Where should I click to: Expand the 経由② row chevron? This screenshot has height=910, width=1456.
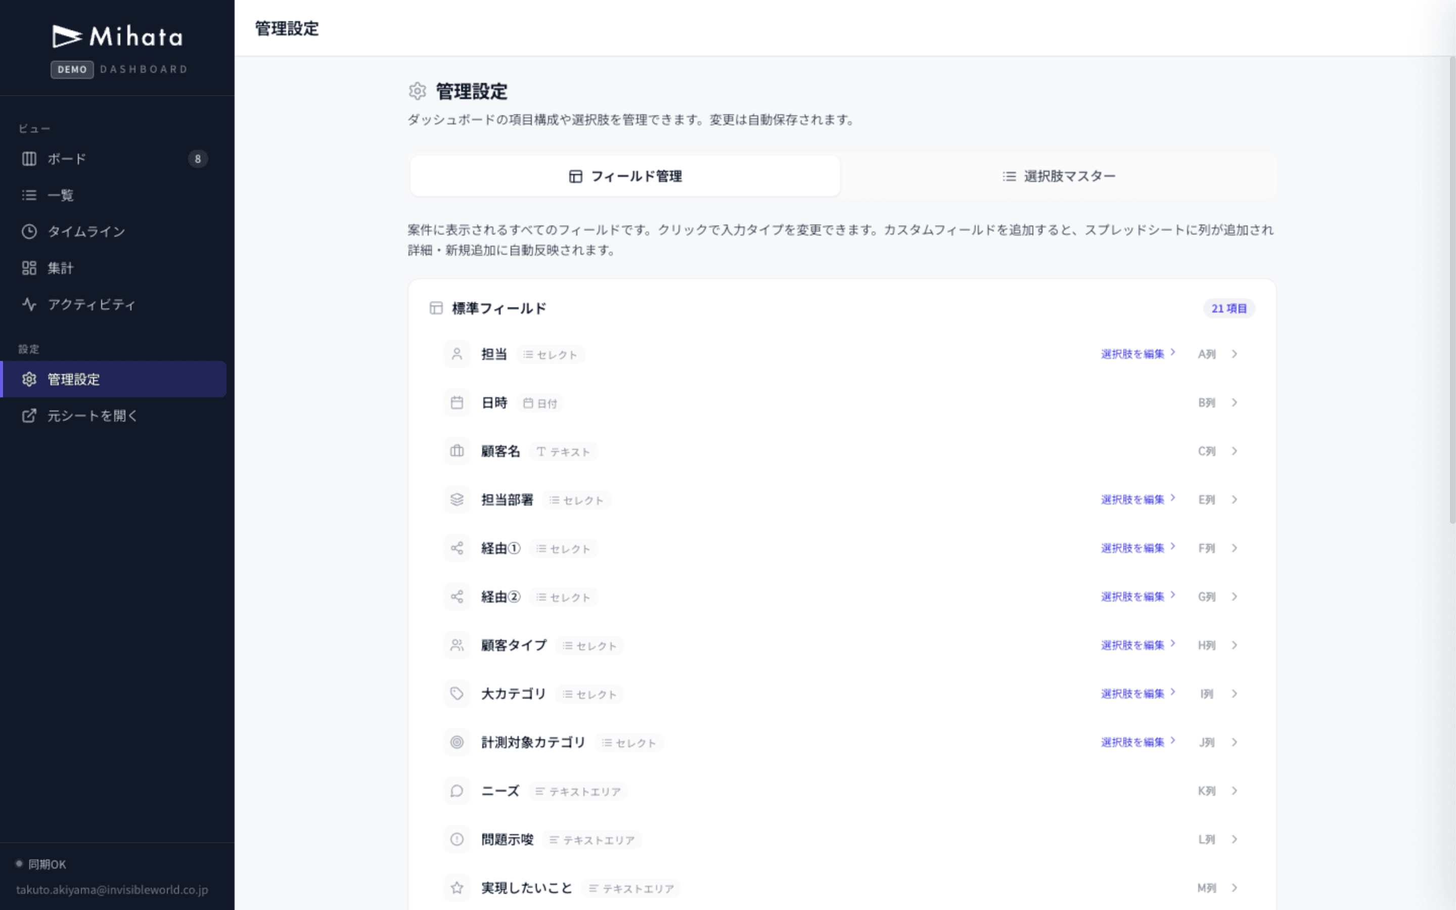coord(1235,597)
